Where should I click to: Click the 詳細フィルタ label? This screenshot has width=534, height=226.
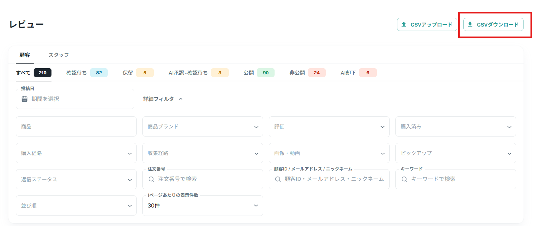coord(158,99)
